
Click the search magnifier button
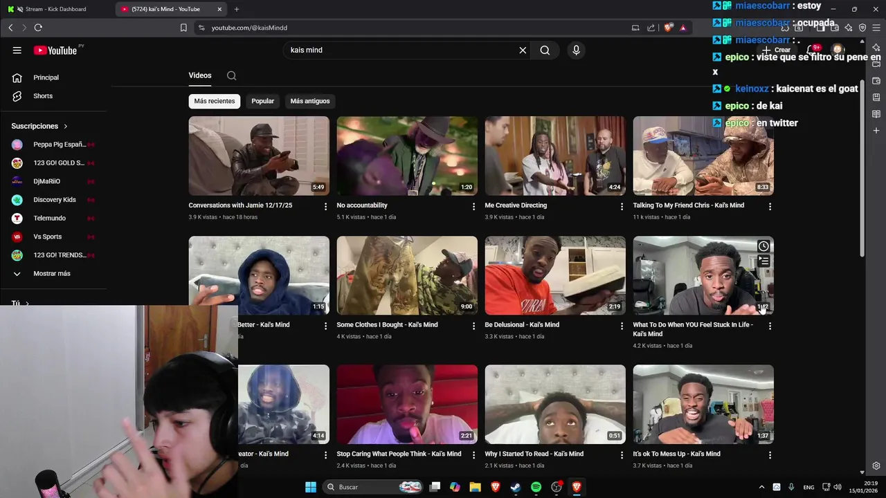click(x=545, y=50)
